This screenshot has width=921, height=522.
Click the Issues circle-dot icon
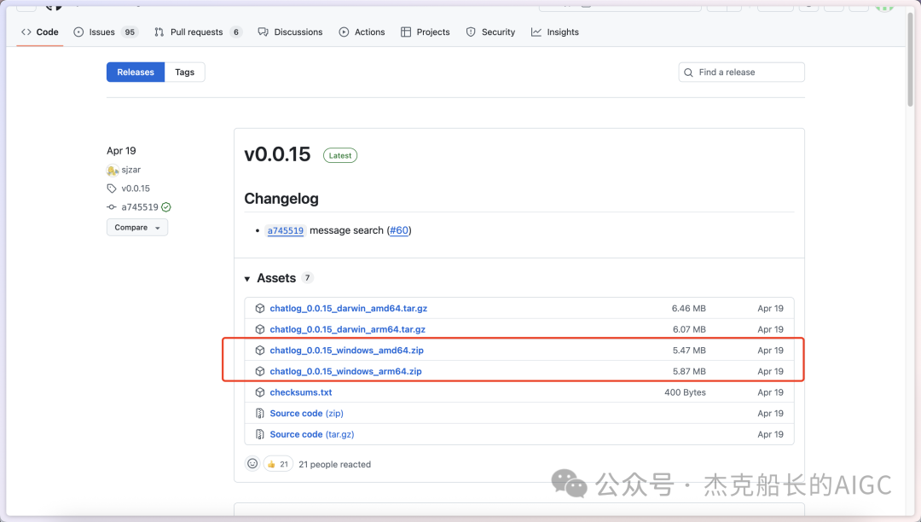coord(78,32)
